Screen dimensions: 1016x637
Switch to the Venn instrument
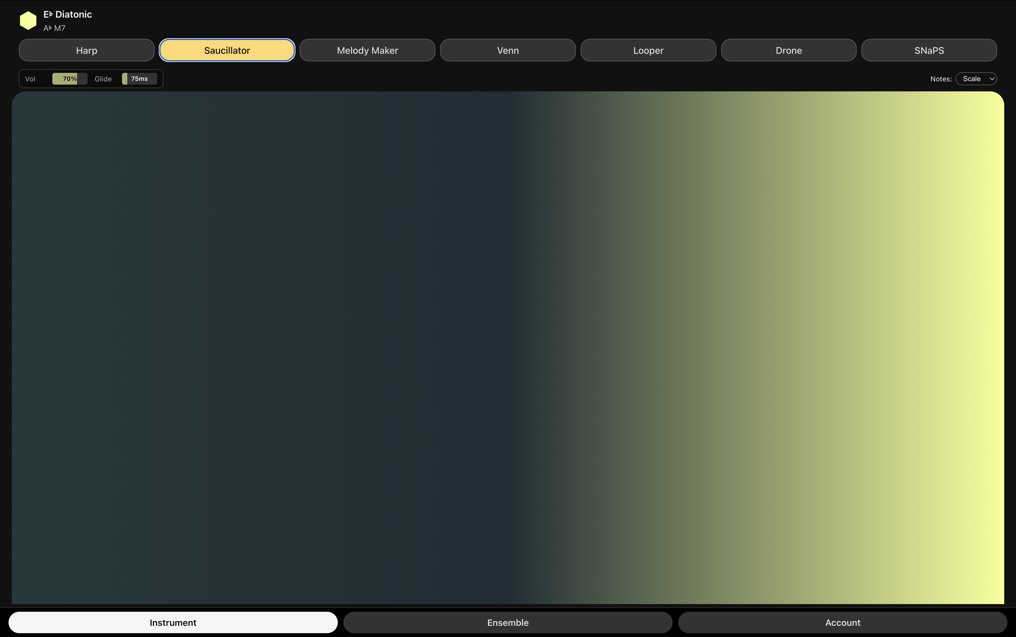pos(508,51)
